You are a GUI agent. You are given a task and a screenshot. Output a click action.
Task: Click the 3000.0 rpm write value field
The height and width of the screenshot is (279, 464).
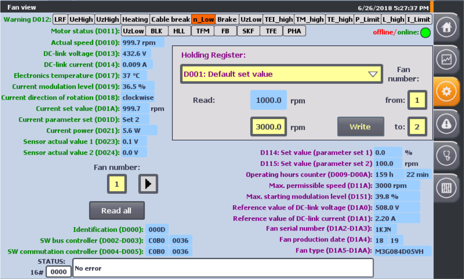coord(268,127)
